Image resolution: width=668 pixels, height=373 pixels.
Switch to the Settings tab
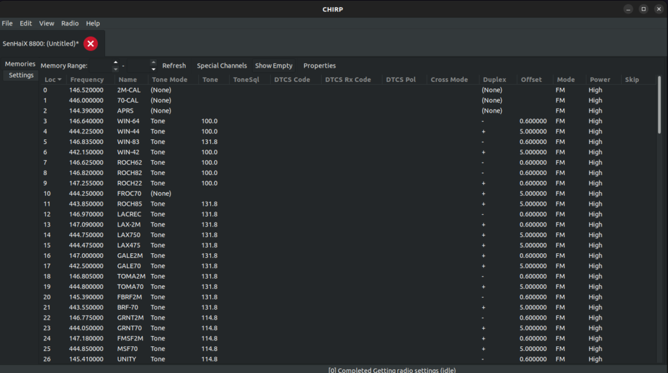pos(21,76)
